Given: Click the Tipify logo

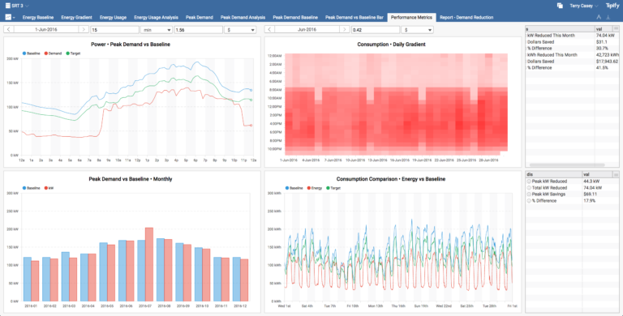Looking at the screenshot, I should (x=612, y=6).
